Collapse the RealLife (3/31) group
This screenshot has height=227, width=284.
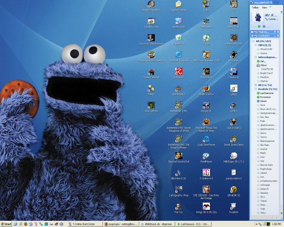256,89
